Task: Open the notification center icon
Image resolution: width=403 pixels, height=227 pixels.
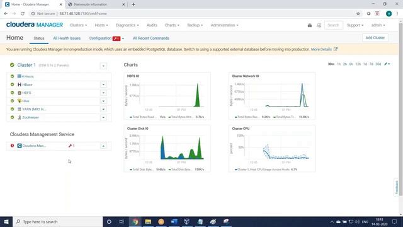Action: coord(395,221)
